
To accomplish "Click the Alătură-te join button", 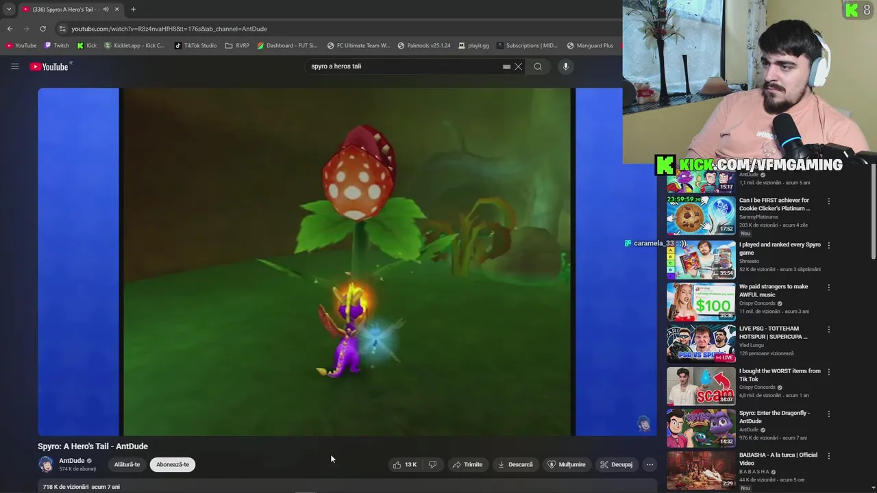I will [x=127, y=464].
